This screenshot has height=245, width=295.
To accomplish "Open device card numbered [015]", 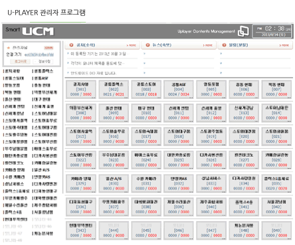I will pyautogui.click(x=81, y=137).
